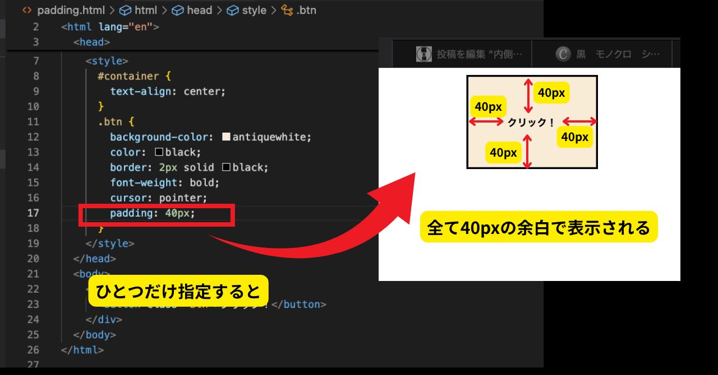718x375 pixels.
Task: Click the favicon of the 黒 モノクロ browser tab
Action: (563, 54)
